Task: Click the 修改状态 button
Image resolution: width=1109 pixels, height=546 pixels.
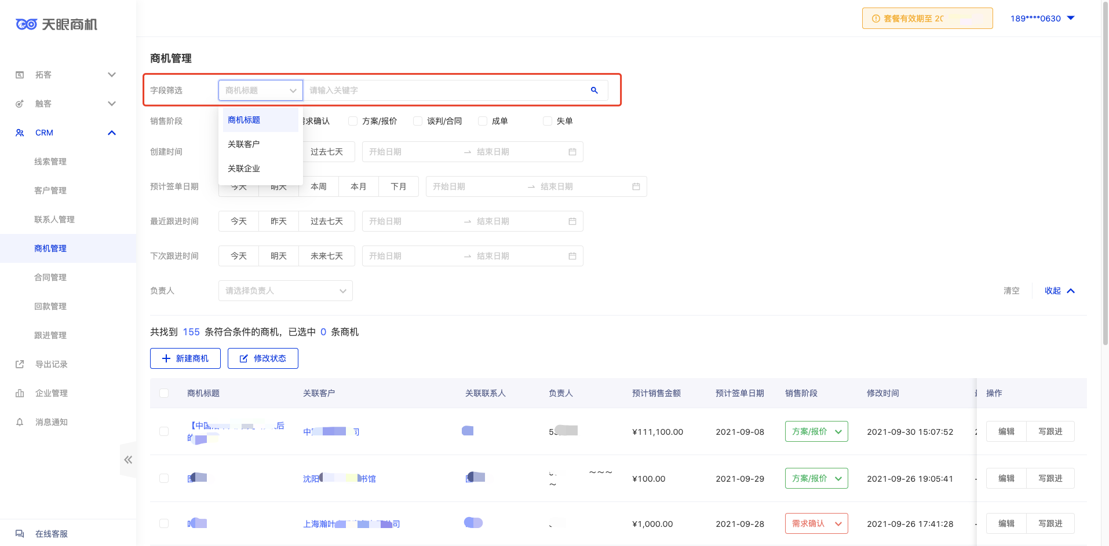Action: [x=263, y=358]
